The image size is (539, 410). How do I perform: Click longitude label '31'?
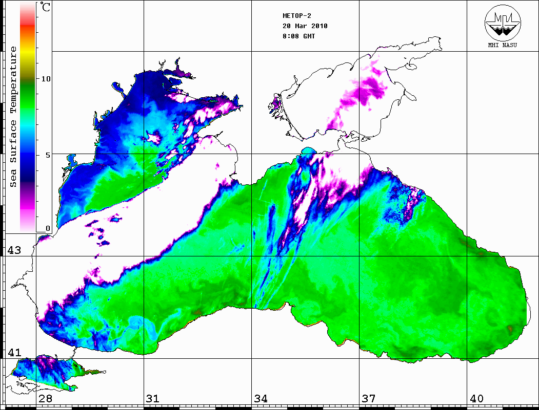[153, 398]
